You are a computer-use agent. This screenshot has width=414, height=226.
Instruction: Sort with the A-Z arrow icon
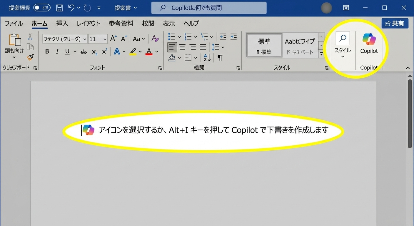click(x=207, y=57)
